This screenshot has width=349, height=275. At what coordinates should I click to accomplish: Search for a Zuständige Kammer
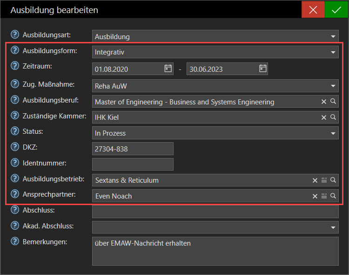(333, 117)
